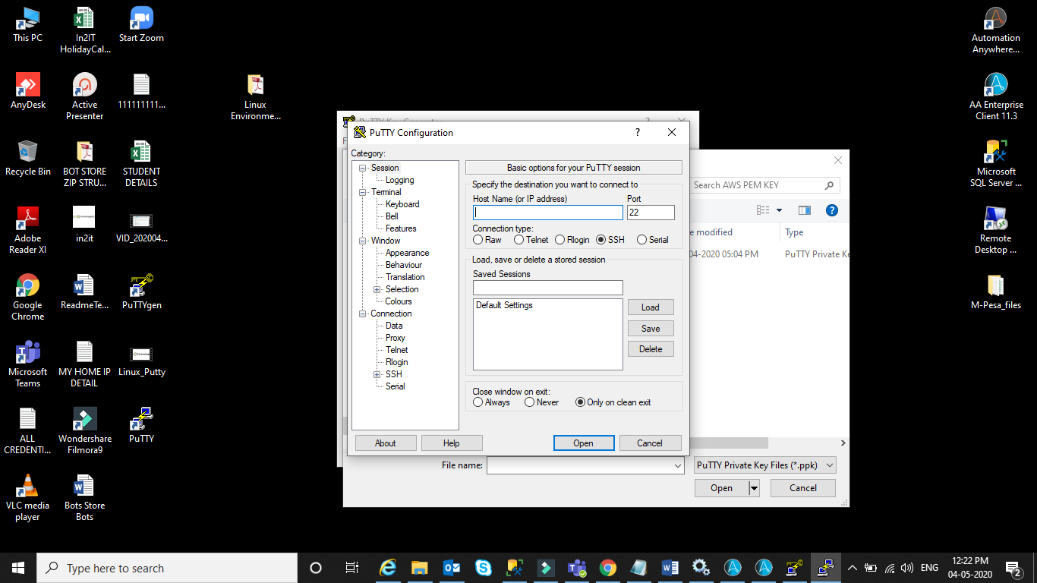Image resolution: width=1037 pixels, height=583 pixels.
Task: Select Proxy under Connection category
Action: [396, 338]
